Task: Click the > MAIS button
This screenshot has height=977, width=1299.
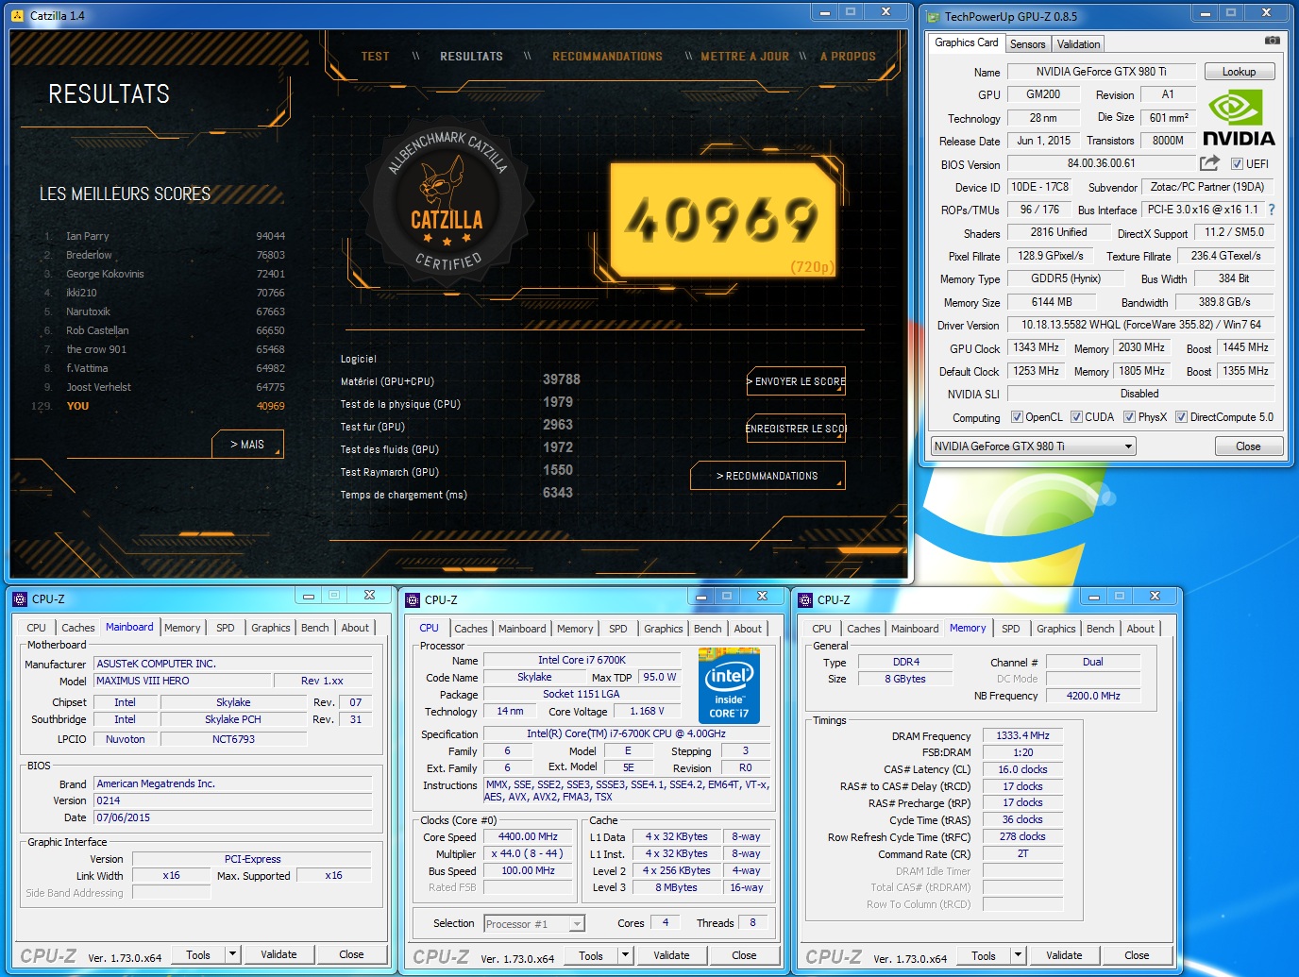Action: coord(247,445)
